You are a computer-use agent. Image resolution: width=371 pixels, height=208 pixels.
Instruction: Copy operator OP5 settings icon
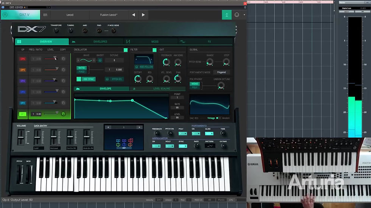click(x=64, y=70)
